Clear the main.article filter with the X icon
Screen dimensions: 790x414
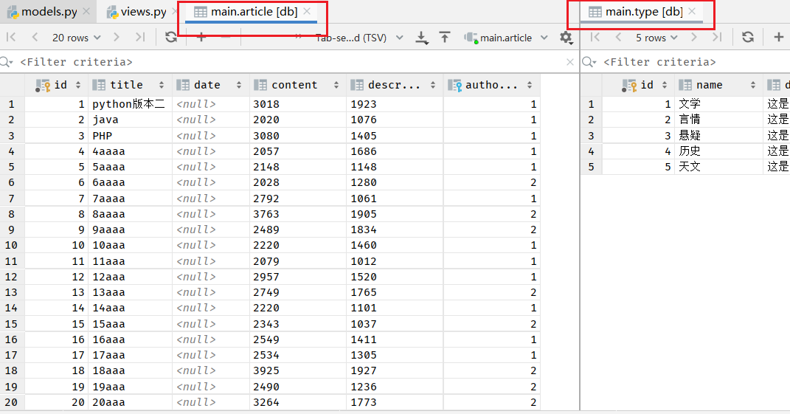570,62
